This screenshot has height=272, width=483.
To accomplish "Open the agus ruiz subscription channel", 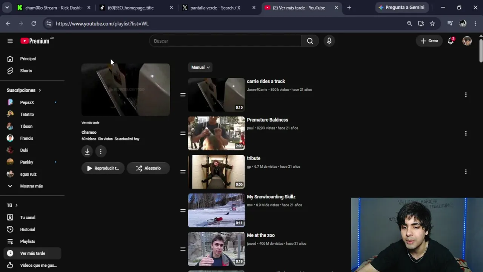I will click(32, 174).
